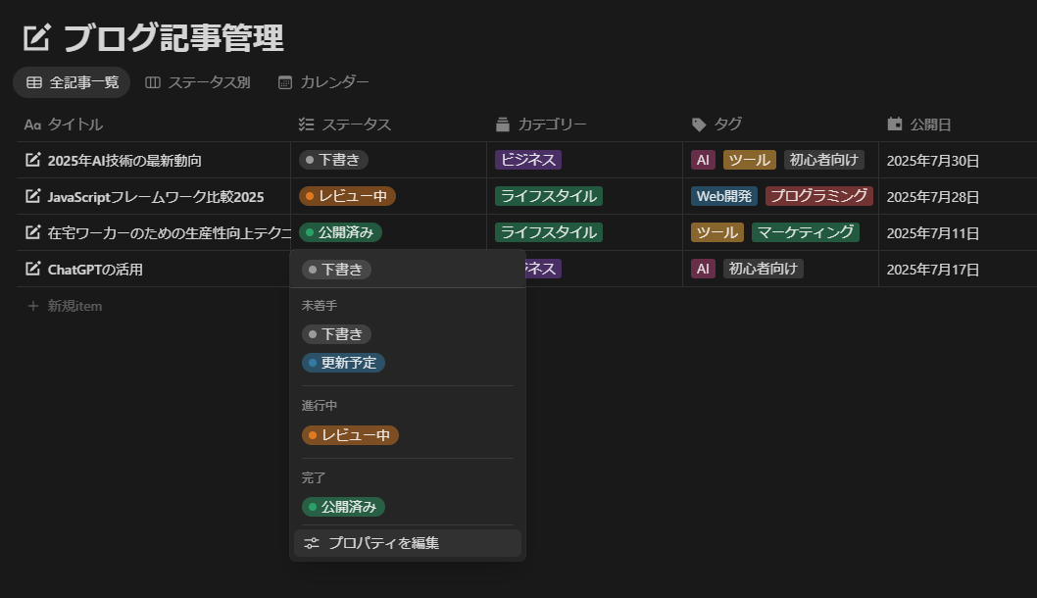Viewport: 1037px width, 598px height.
Task: Click date 2025年7月11日
Action: click(x=932, y=233)
